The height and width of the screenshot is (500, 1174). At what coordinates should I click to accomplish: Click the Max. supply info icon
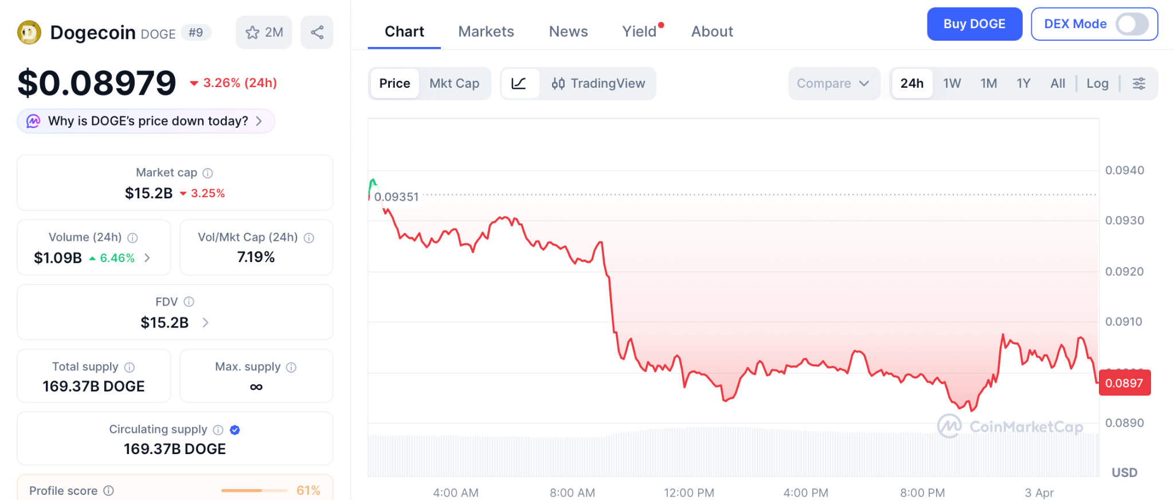[x=291, y=367]
